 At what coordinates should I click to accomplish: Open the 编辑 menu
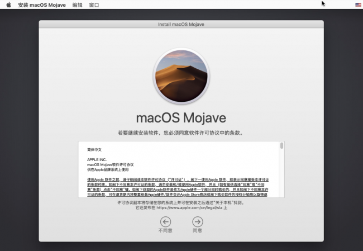(x=77, y=5)
